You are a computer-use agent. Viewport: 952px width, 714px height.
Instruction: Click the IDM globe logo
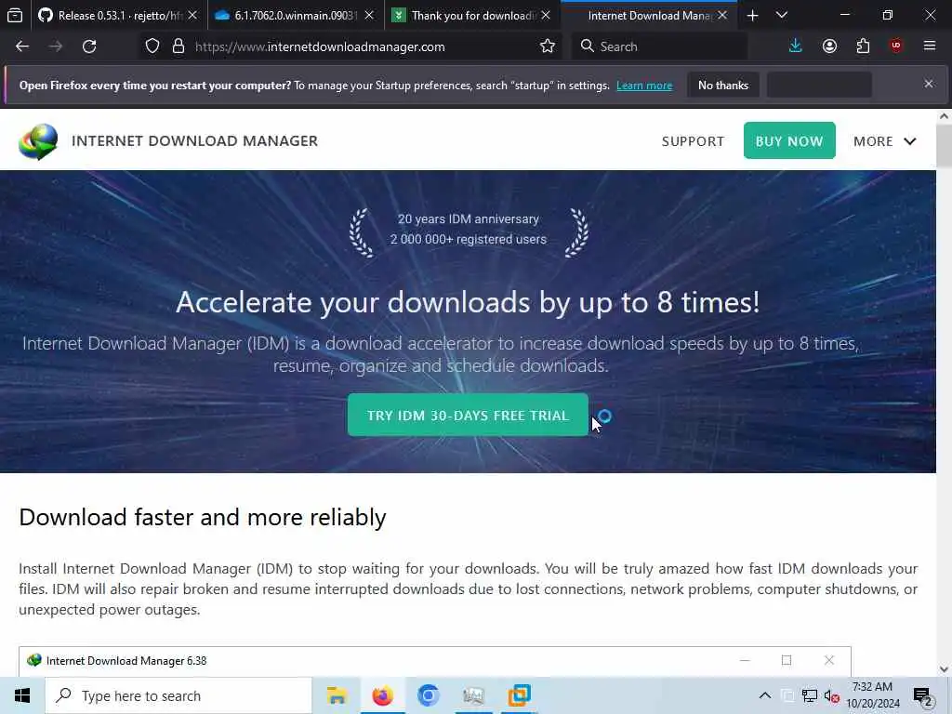pos(38,141)
